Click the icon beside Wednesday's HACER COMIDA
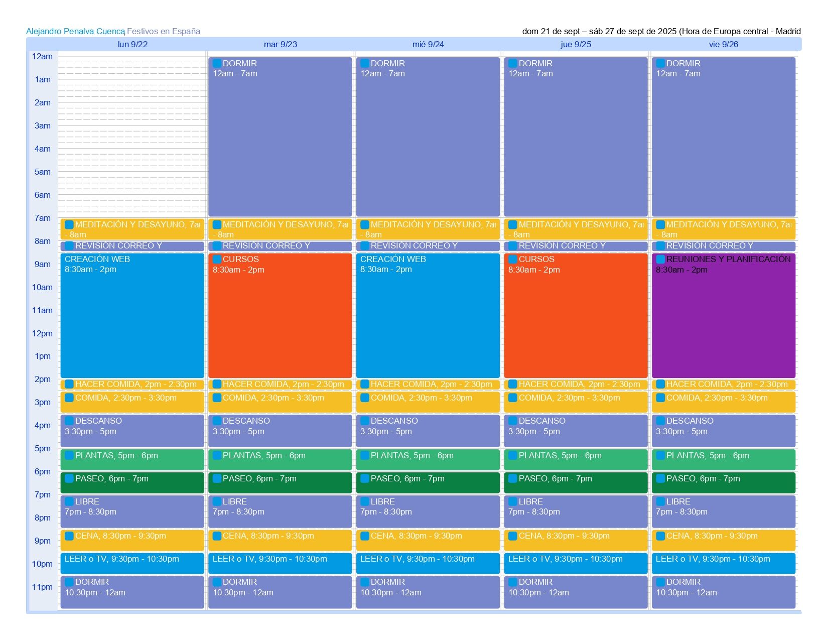This screenshot has height=640, width=828. [365, 384]
